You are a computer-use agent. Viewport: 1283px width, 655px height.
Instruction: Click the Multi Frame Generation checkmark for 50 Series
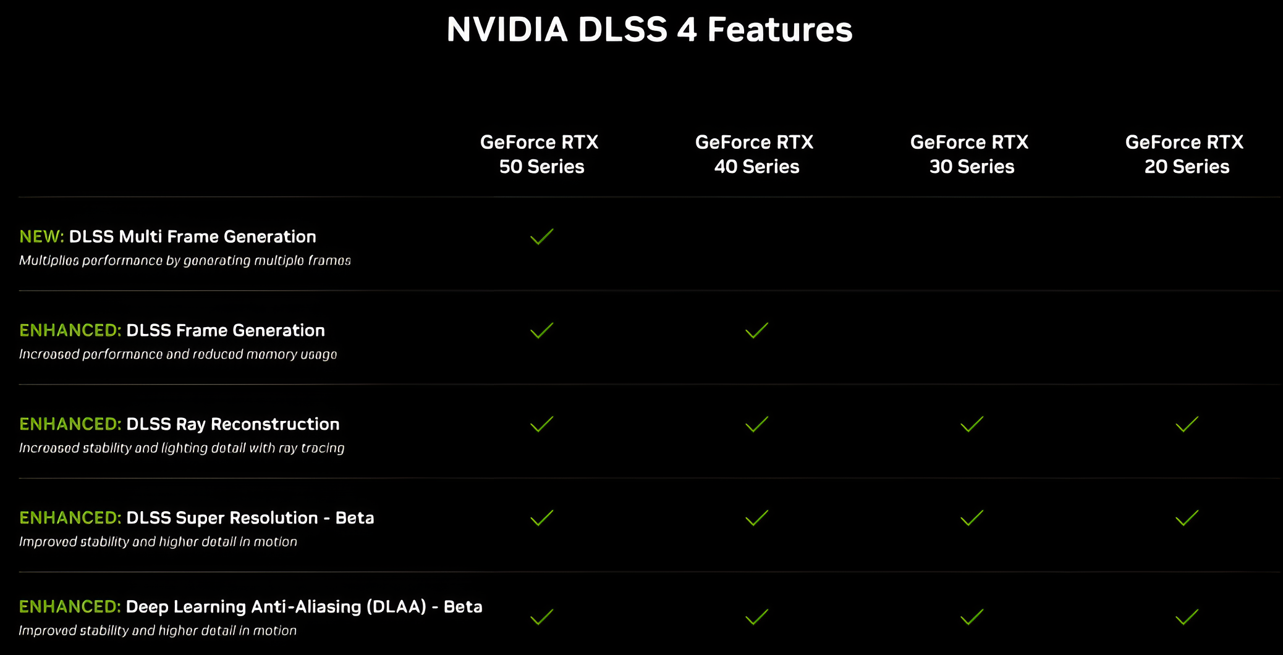[x=542, y=236]
